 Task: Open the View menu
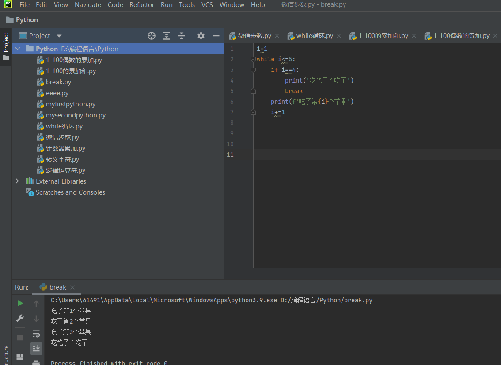[x=61, y=5]
